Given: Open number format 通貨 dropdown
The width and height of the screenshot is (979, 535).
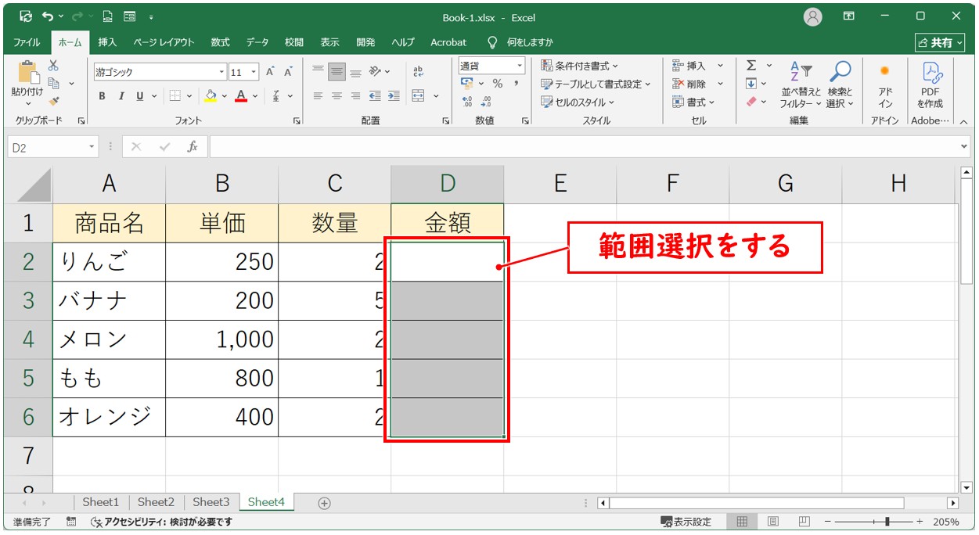Looking at the screenshot, I should click(x=520, y=66).
